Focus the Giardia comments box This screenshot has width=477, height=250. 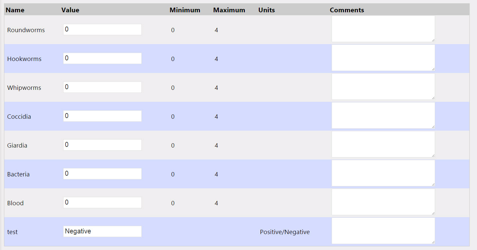pos(383,144)
